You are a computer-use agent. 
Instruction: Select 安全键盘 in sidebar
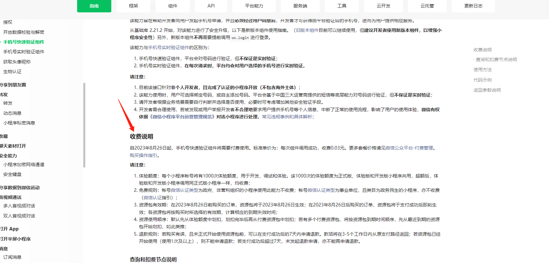pyautogui.click(x=12, y=174)
